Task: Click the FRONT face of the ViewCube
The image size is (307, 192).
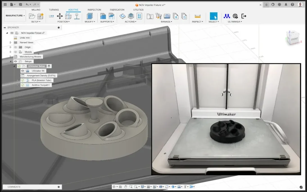Action: (294, 39)
